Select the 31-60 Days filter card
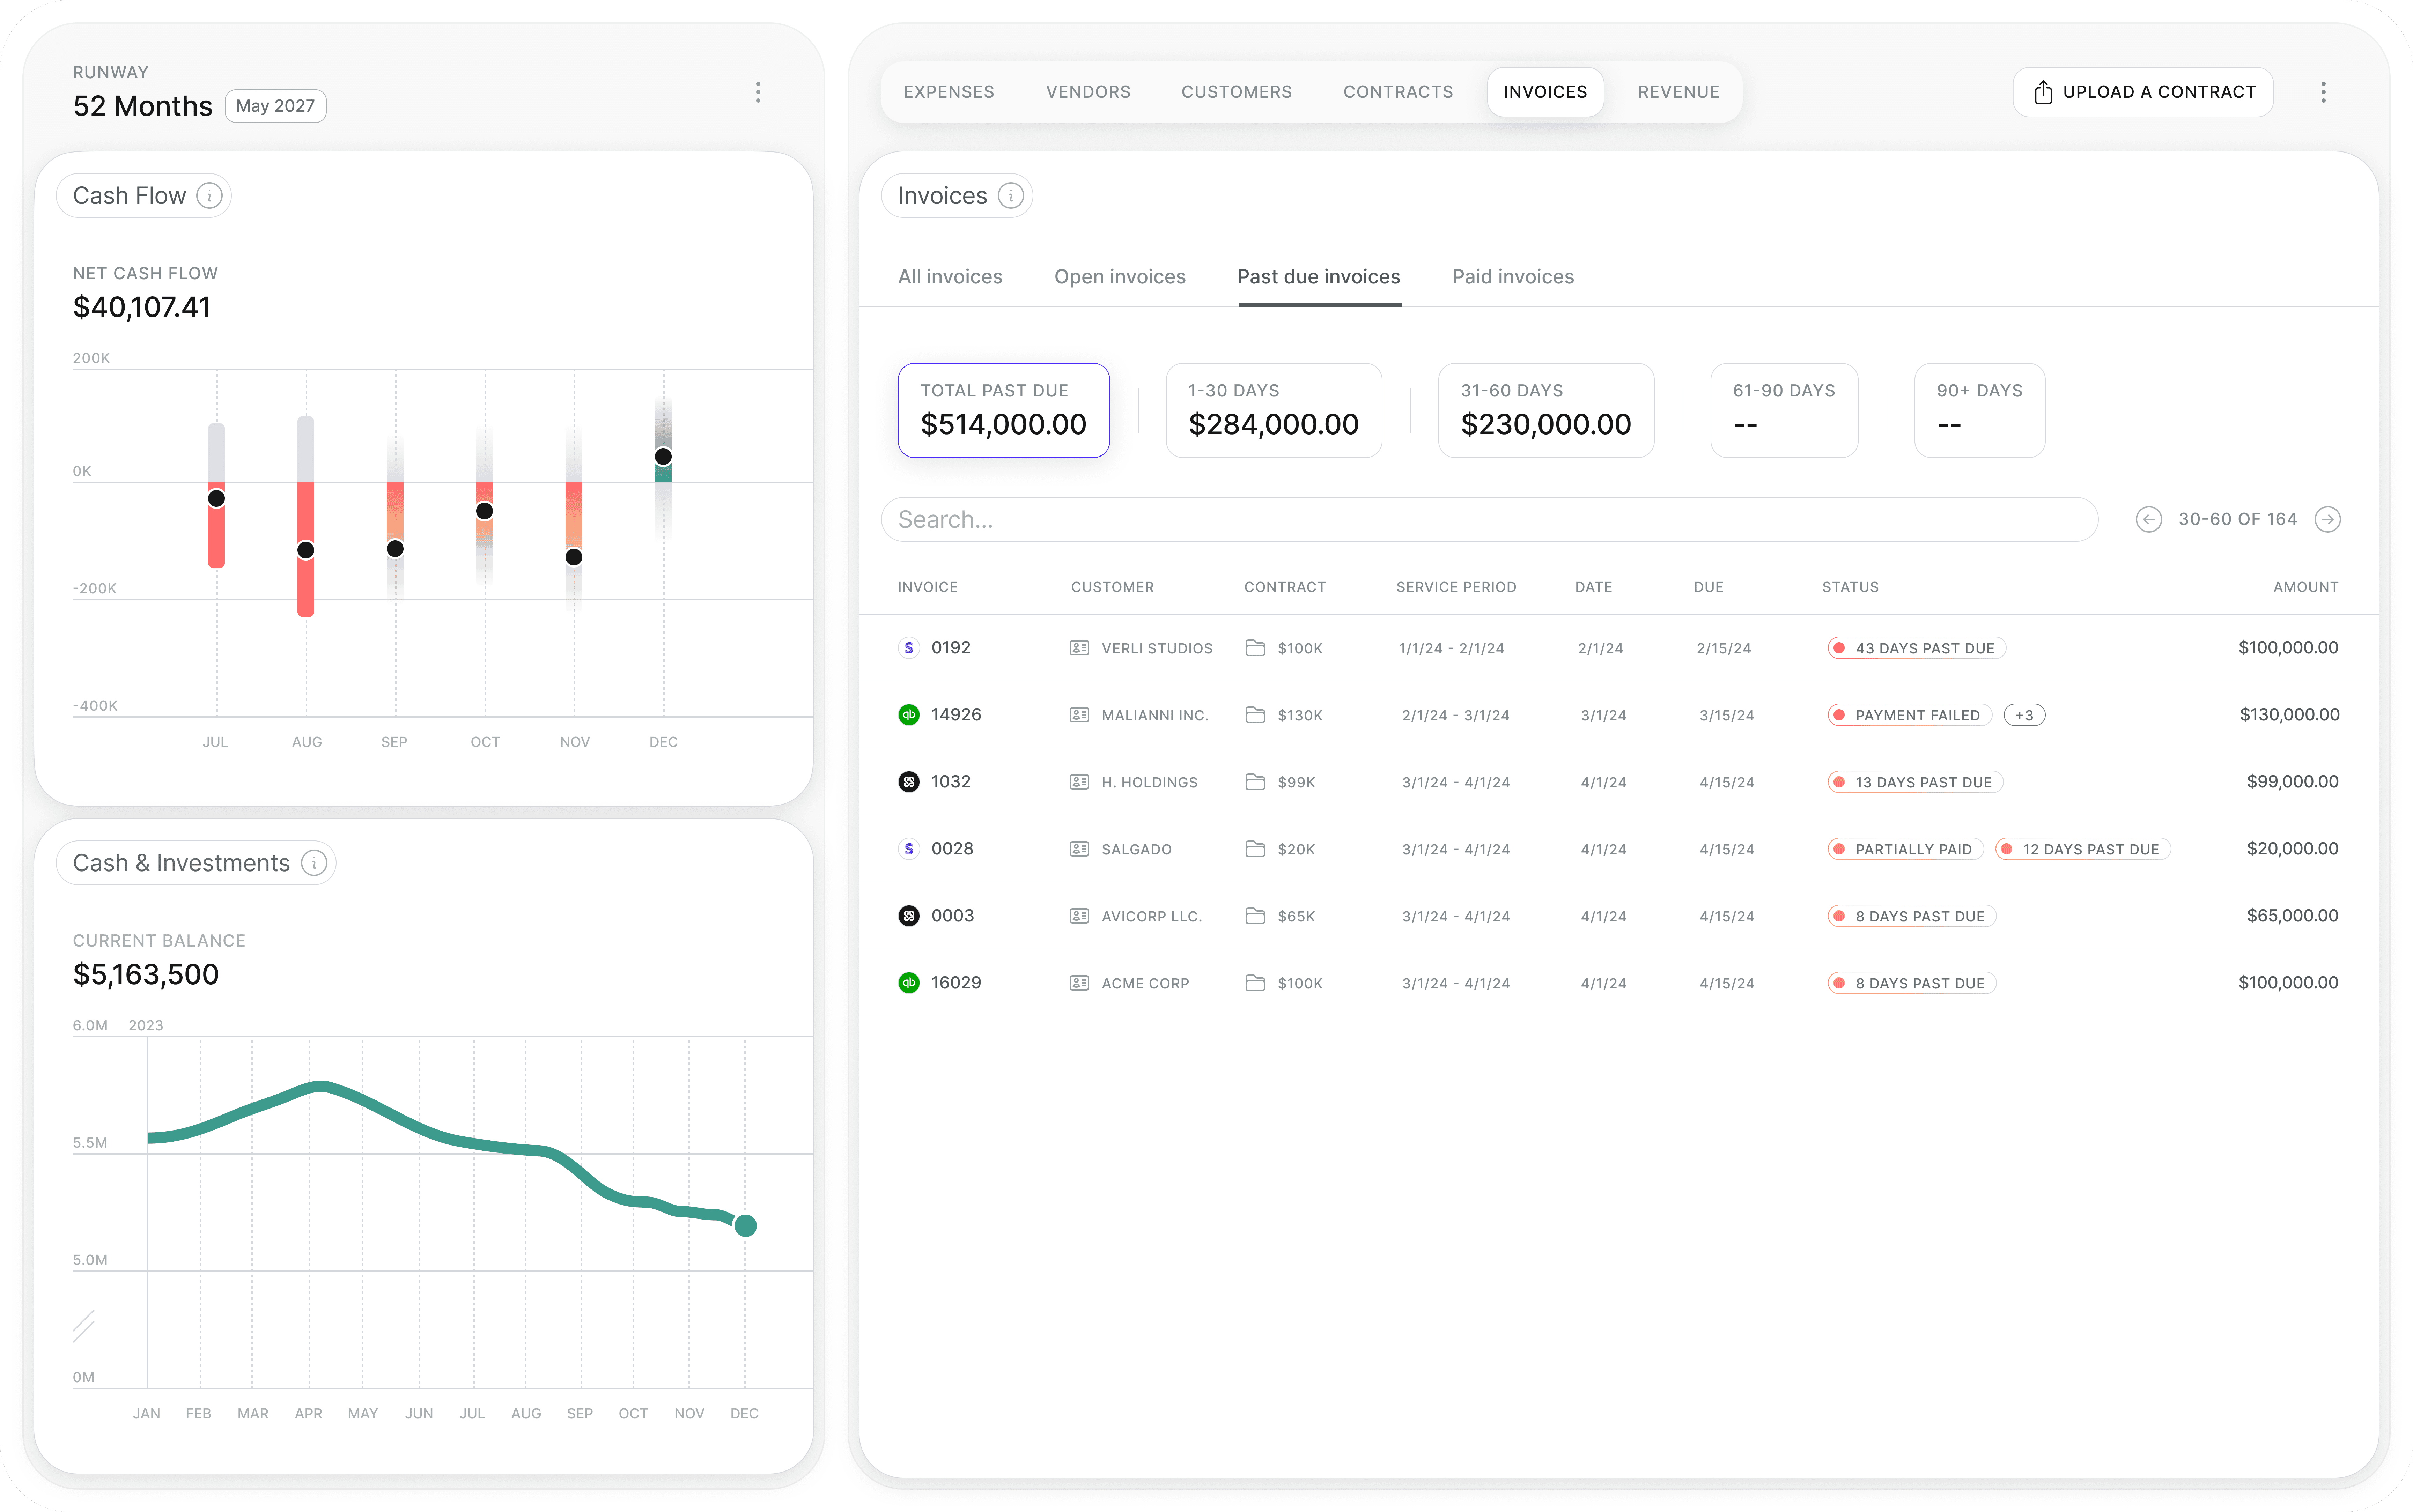The height and width of the screenshot is (1512, 2413). 1545,410
